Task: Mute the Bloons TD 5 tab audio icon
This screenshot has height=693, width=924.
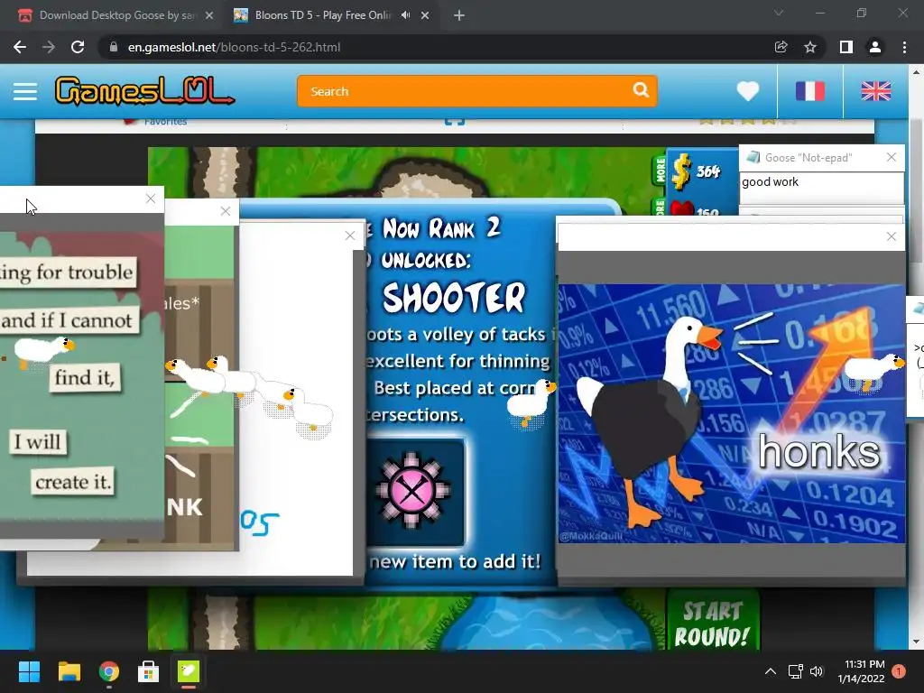Action: (x=405, y=15)
